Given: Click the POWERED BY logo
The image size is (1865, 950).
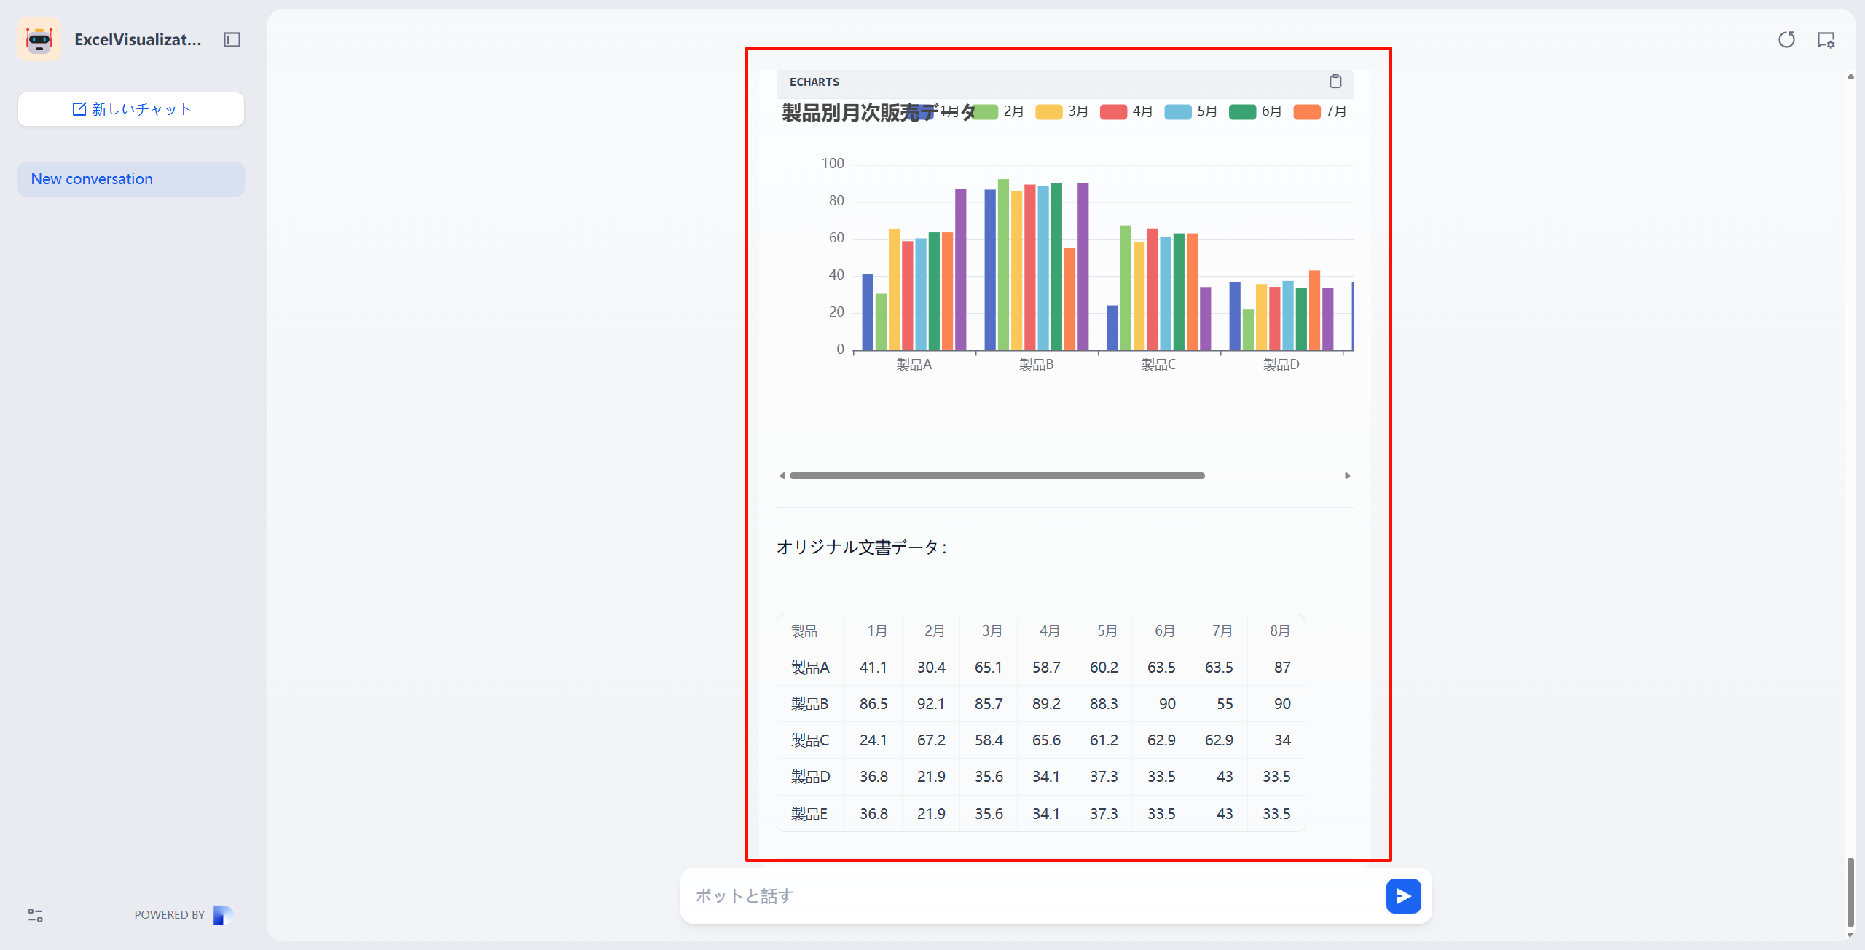Looking at the screenshot, I should (x=221, y=914).
